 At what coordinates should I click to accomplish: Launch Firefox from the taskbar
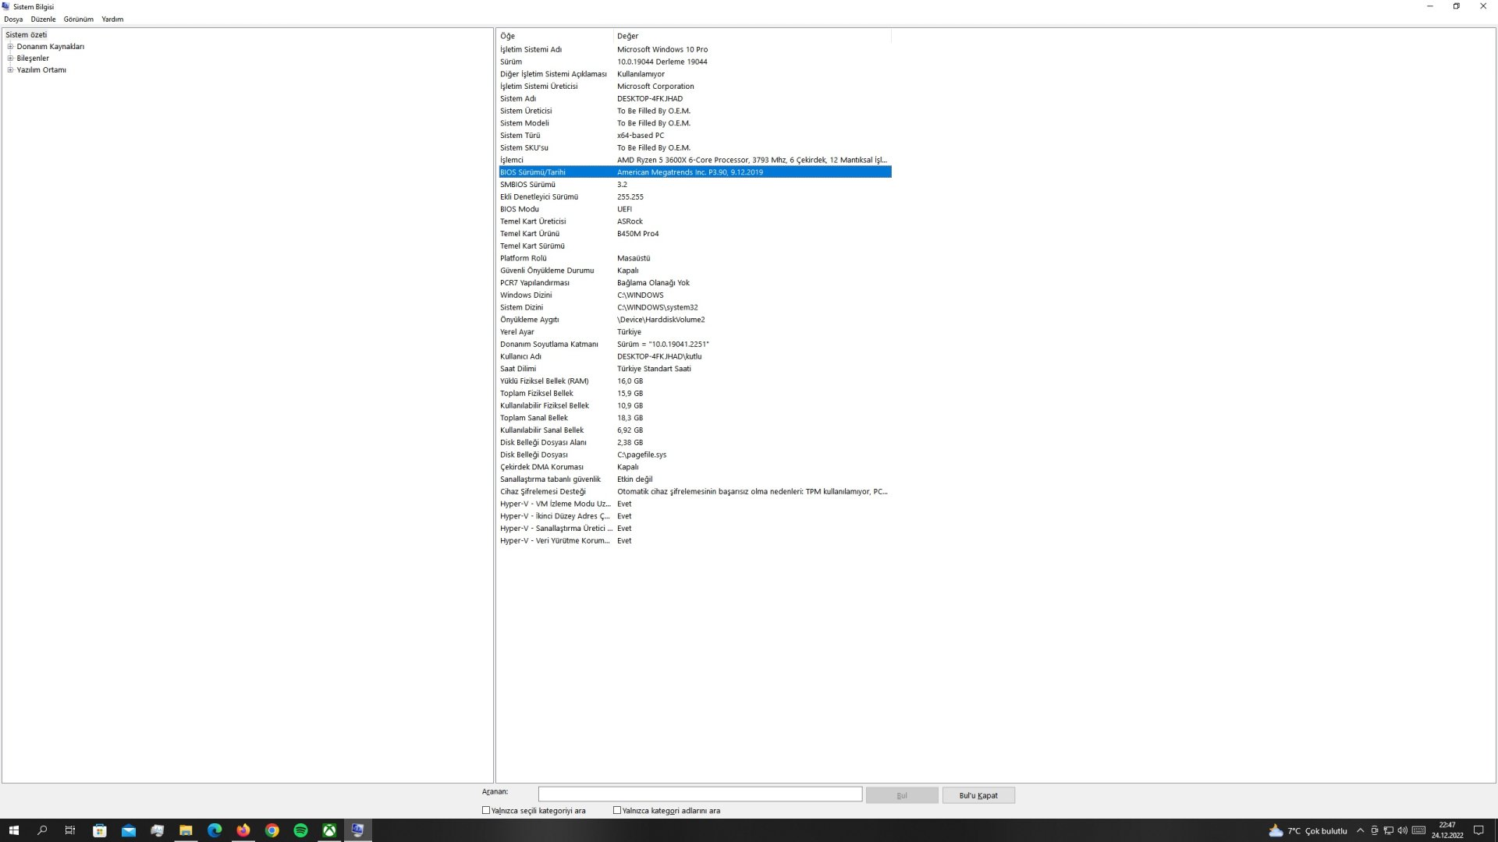pos(243,830)
